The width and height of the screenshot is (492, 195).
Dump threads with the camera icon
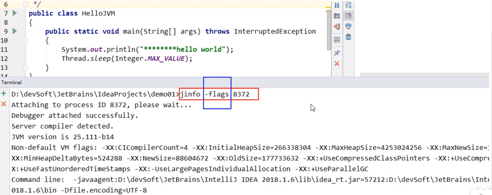tap(337, 16)
